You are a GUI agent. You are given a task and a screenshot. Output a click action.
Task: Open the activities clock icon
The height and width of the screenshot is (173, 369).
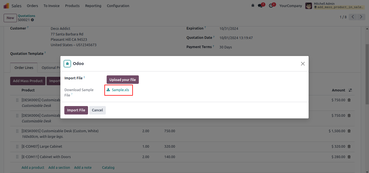pyautogui.click(x=271, y=6)
